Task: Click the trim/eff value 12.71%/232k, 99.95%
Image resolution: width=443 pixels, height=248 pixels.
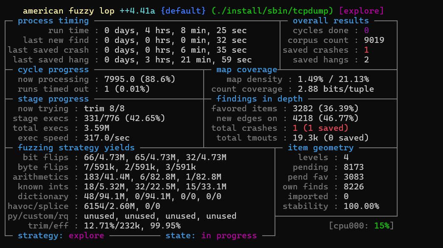Action: coord(132,225)
